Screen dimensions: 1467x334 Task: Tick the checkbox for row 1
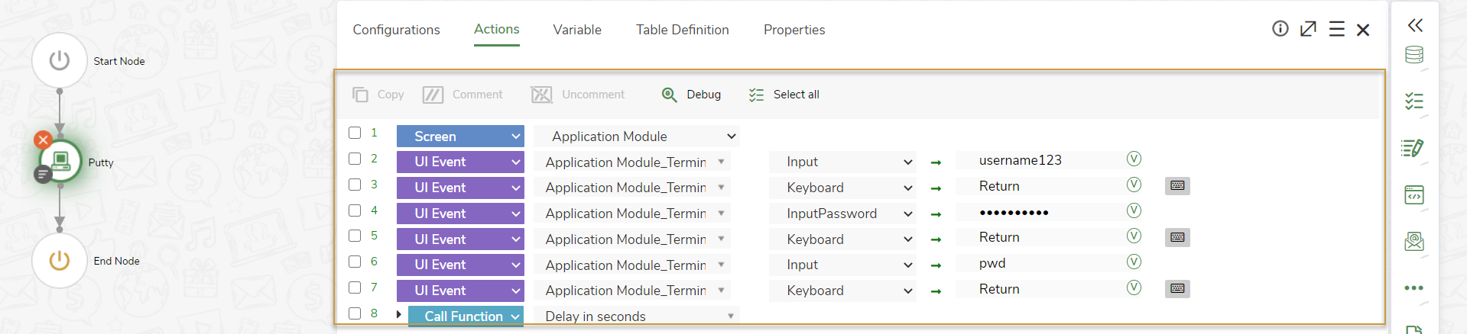(355, 133)
